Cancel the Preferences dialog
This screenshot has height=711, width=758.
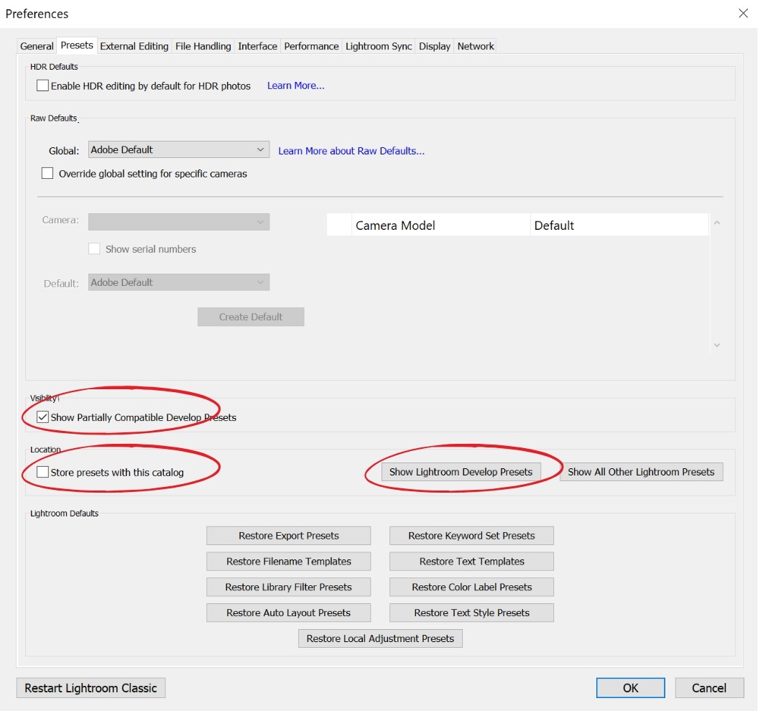click(709, 688)
